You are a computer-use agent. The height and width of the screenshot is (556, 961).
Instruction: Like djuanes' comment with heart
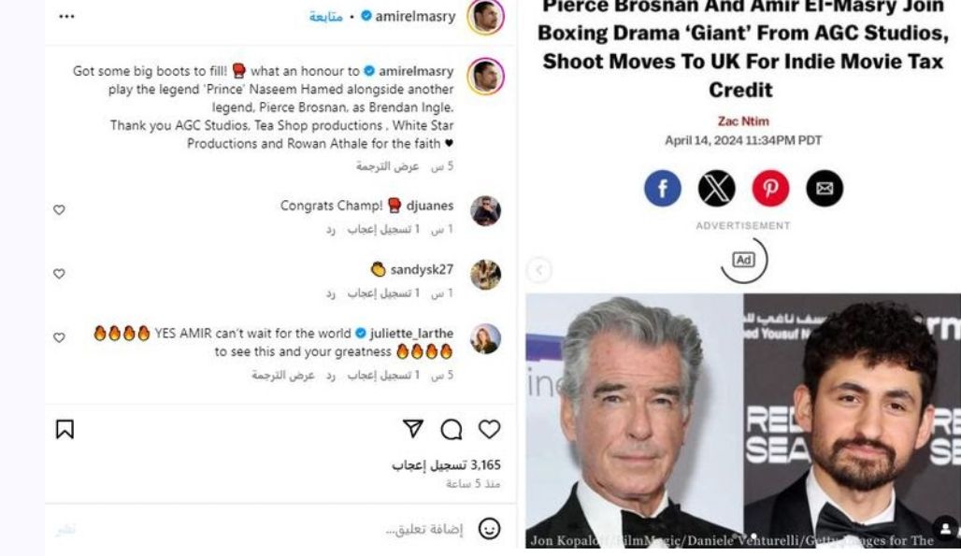pyautogui.click(x=59, y=210)
